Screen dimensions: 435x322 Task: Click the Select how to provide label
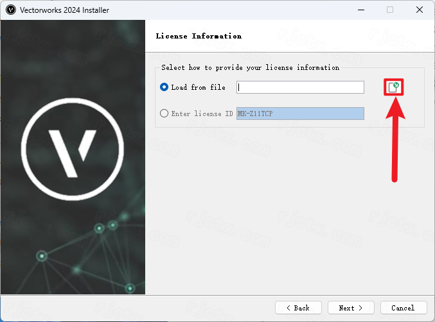[250, 67]
